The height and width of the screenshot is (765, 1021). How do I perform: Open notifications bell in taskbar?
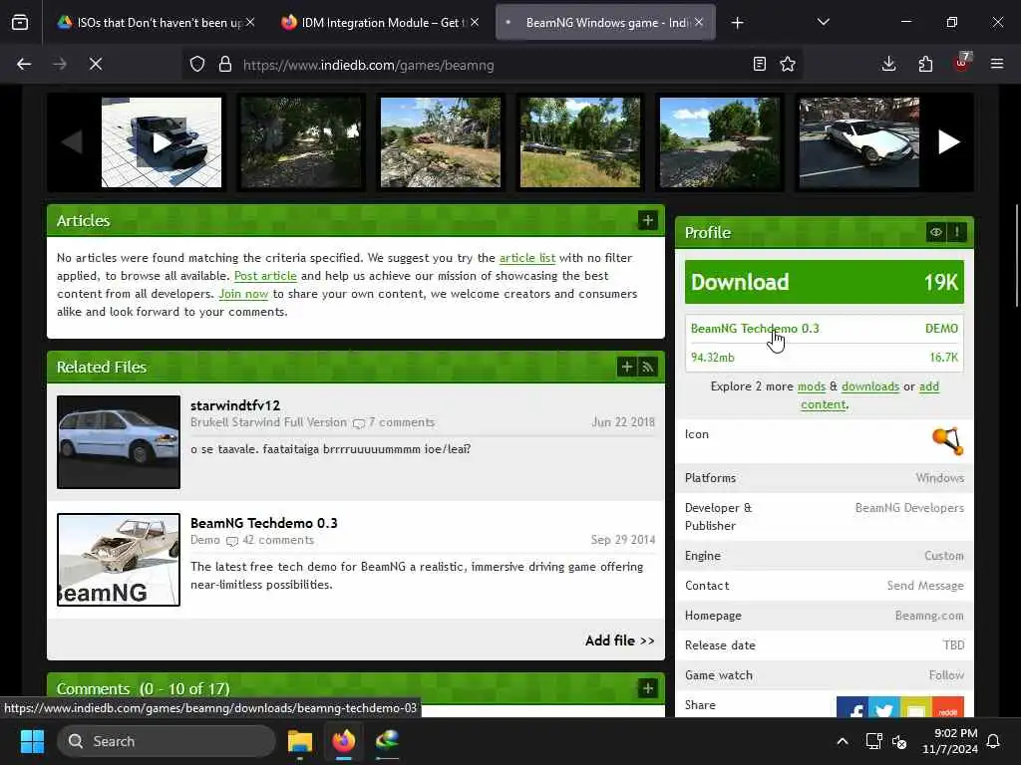click(994, 741)
